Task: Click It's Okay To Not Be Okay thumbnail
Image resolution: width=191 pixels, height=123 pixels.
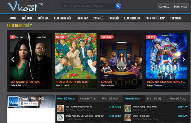Action: pos(128,118)
